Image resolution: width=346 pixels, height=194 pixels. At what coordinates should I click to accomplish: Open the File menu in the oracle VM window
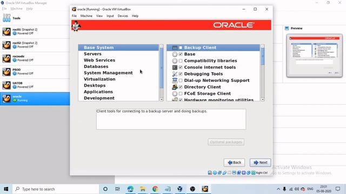(x=74, y=16)
